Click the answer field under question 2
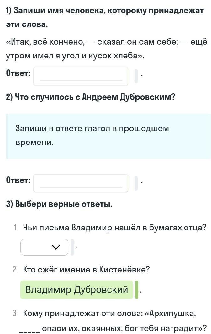Viewport: 211px width, 334px height. click(81, 183)
